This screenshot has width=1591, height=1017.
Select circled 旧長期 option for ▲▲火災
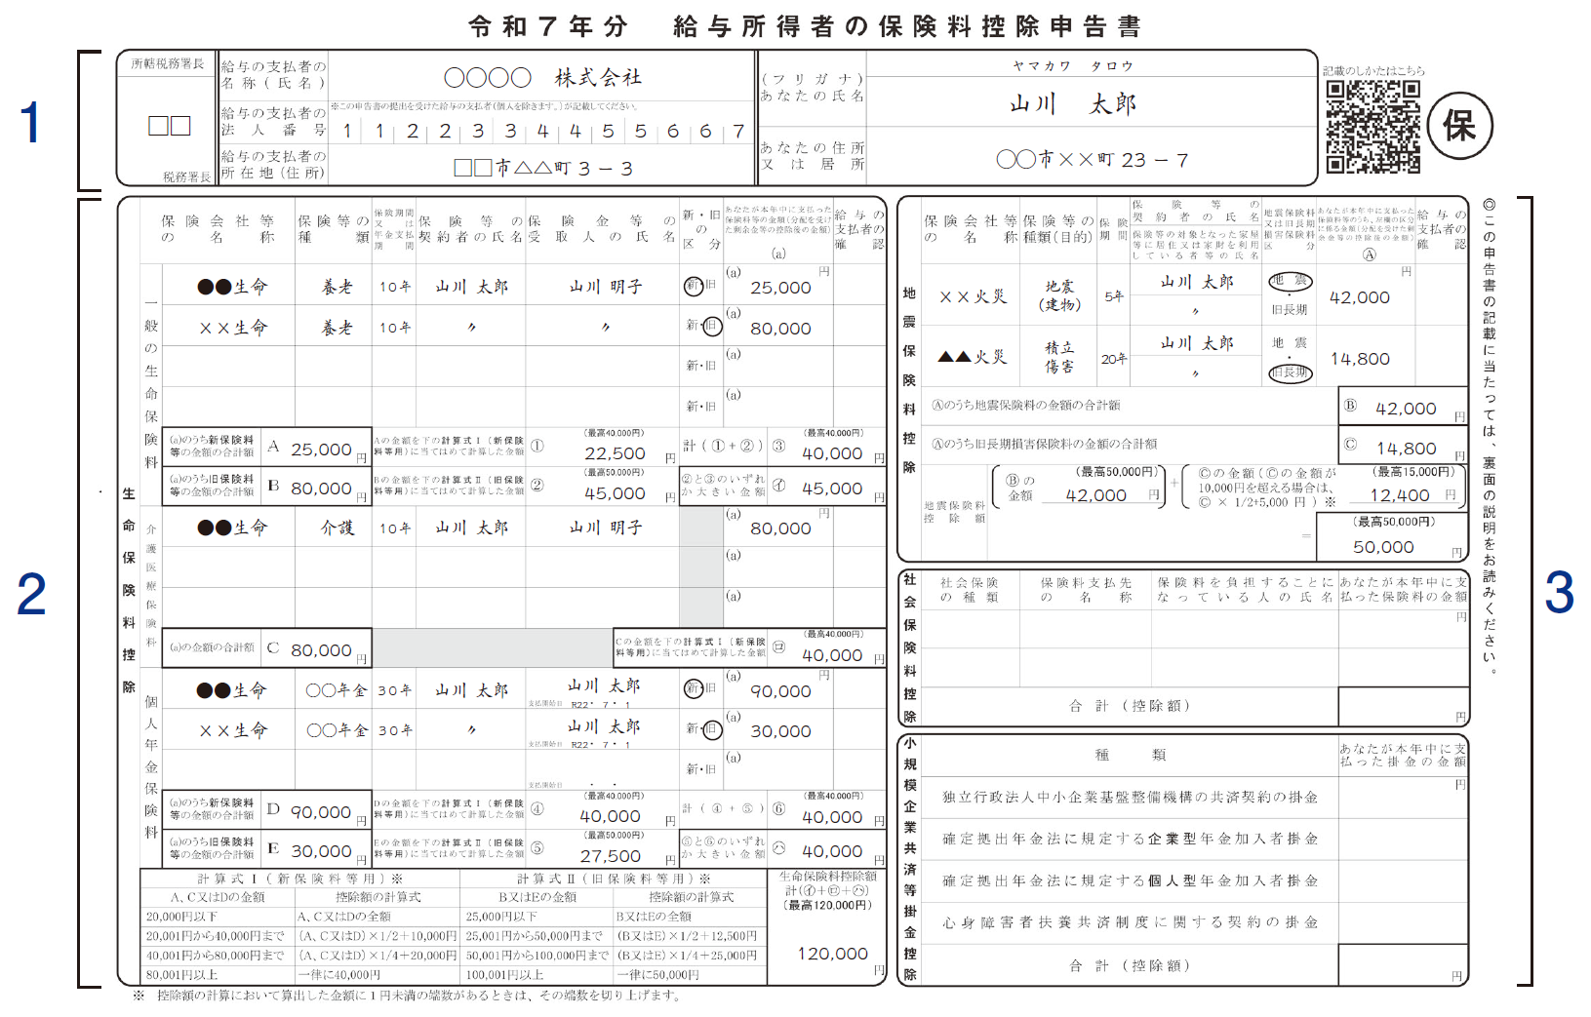[x=1290, y=372]
